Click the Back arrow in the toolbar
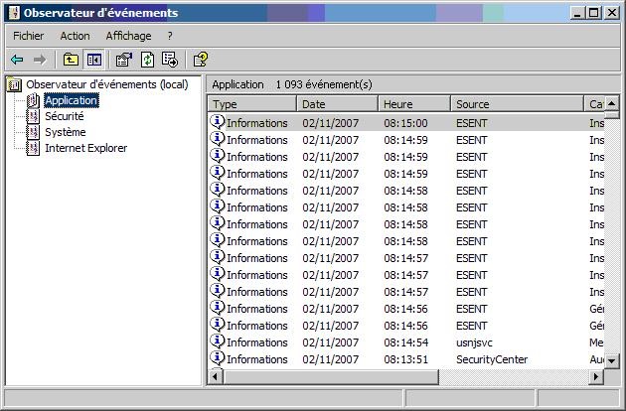Image resolution: width=626 pixels, height=411 pixels. (17, 60)
